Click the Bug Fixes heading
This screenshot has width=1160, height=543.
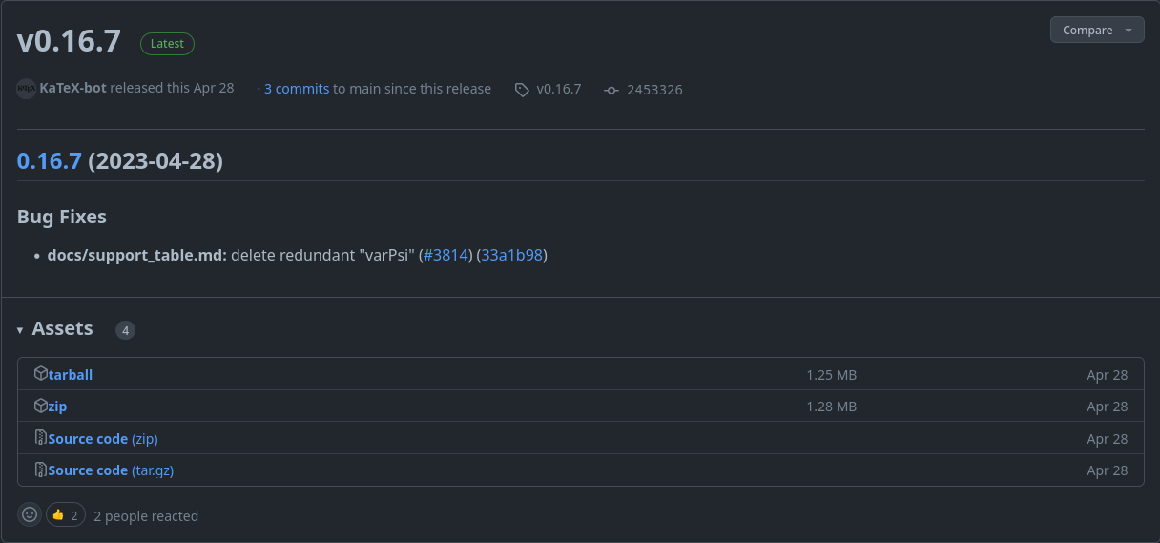pyautogui.click(x=62, y=217)
